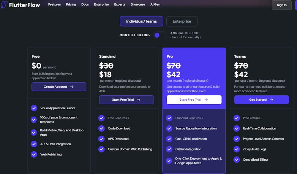The height and width of the screenshot is (174, 297).
Task: Click the FlutterFlow logo icon
Action: (x=4, y=5)
